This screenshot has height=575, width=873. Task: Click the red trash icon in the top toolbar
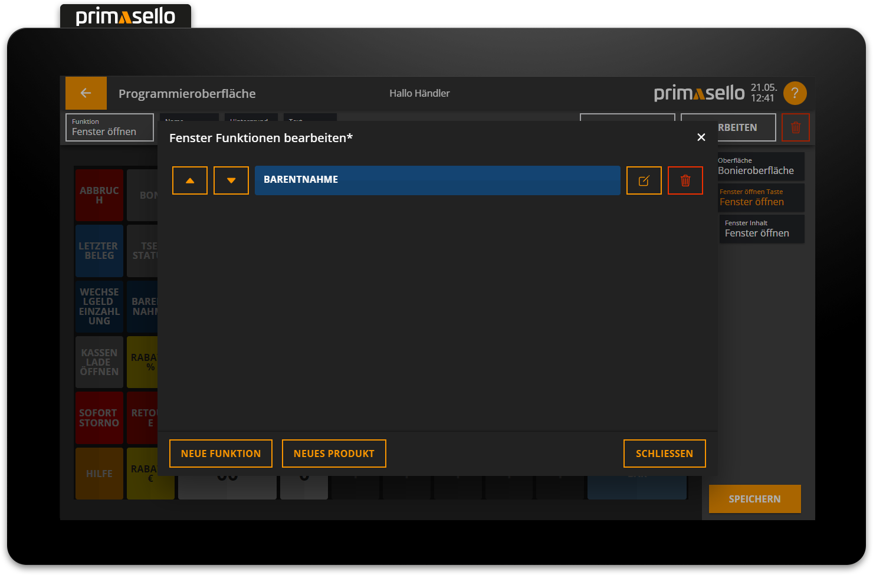pyautogui.click(x=796, y=127)
